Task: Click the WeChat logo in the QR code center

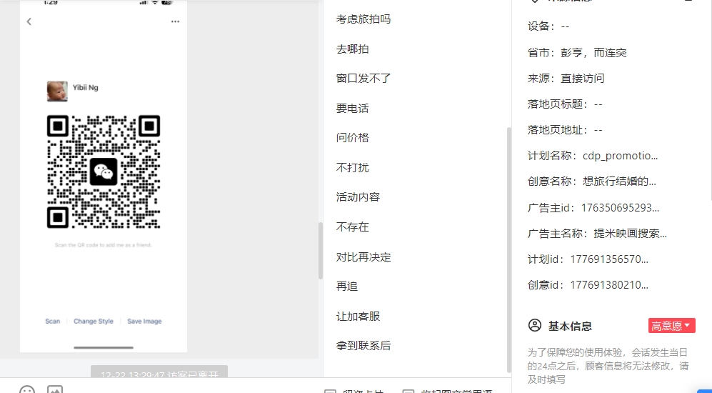Action: 104,171
